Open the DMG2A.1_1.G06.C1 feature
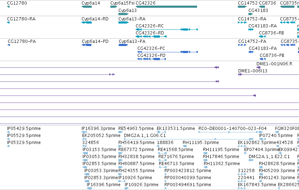The image size is (299, 190). [x=145, y=136]
